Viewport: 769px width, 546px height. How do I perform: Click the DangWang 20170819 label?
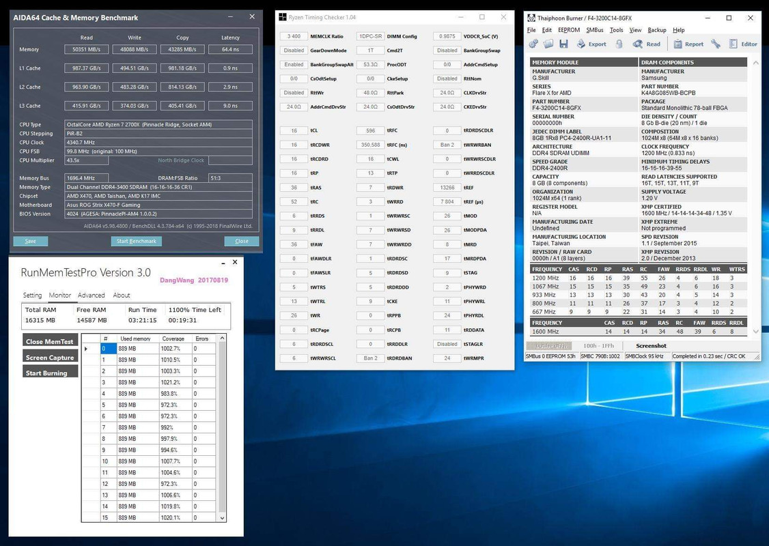(194, 281)
